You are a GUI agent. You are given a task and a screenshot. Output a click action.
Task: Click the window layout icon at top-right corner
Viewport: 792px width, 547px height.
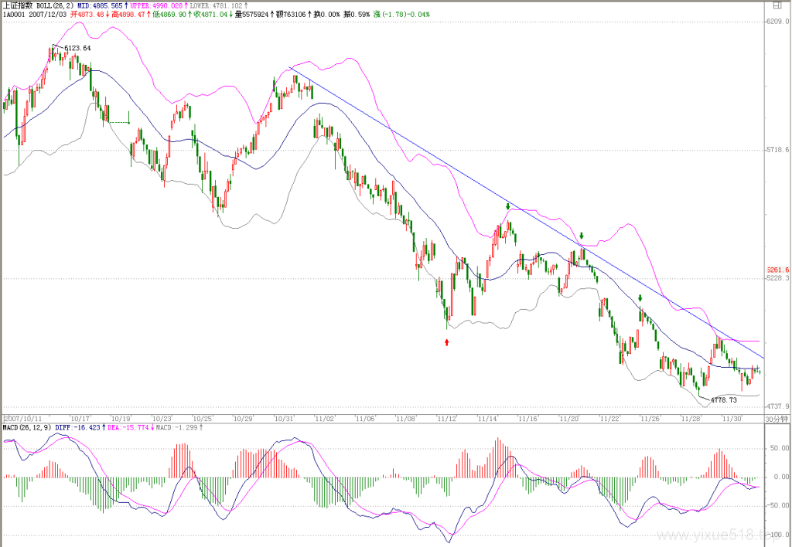778,6
